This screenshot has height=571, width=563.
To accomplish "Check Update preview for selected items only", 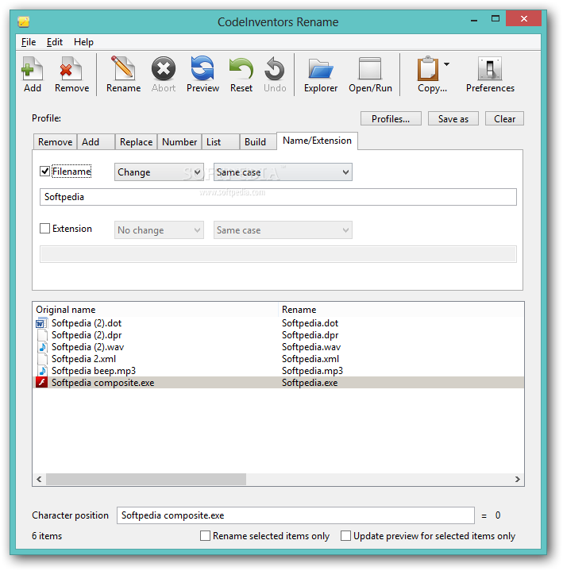I will click(x=345, y=536).
